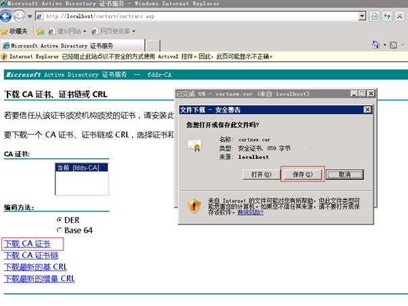Click the information bar shield icon
The width and height of the screenshot is (408, 306).
tap(4, 57)
